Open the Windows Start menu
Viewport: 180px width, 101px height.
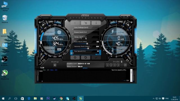pyautogui.click(x=3, y=98)
